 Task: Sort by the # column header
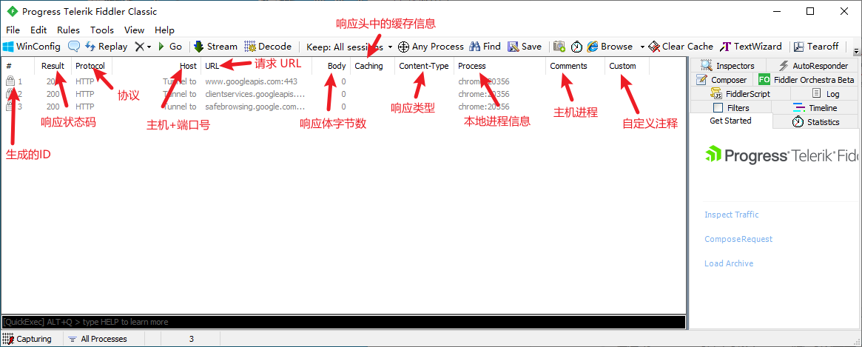(18, 66)
